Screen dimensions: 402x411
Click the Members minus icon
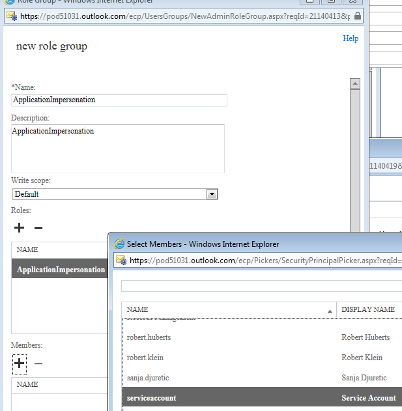click(38, 363)
